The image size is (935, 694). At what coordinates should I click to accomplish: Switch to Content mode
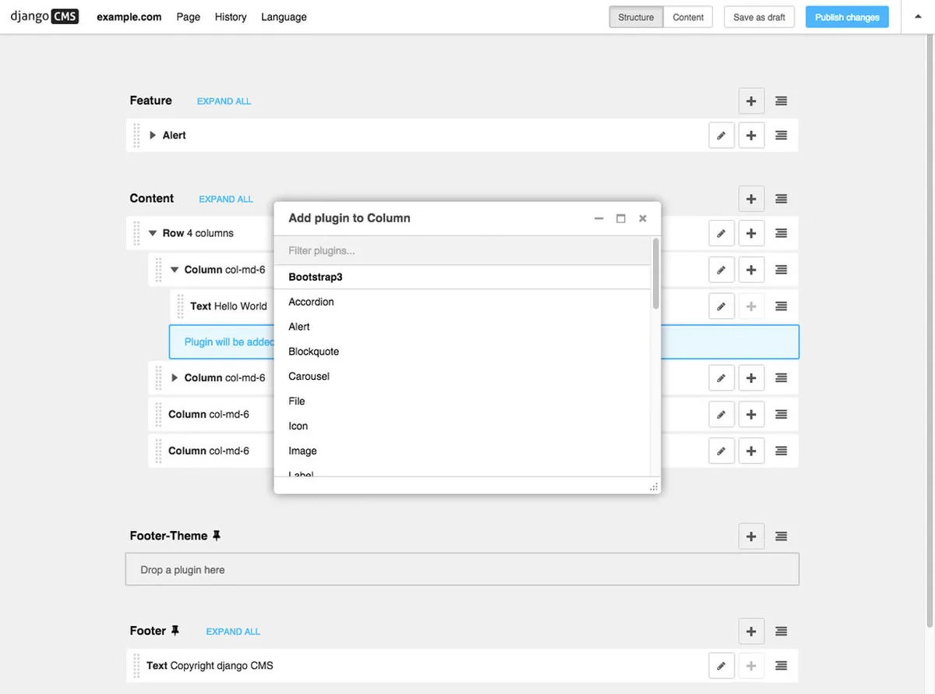[688, 17]
